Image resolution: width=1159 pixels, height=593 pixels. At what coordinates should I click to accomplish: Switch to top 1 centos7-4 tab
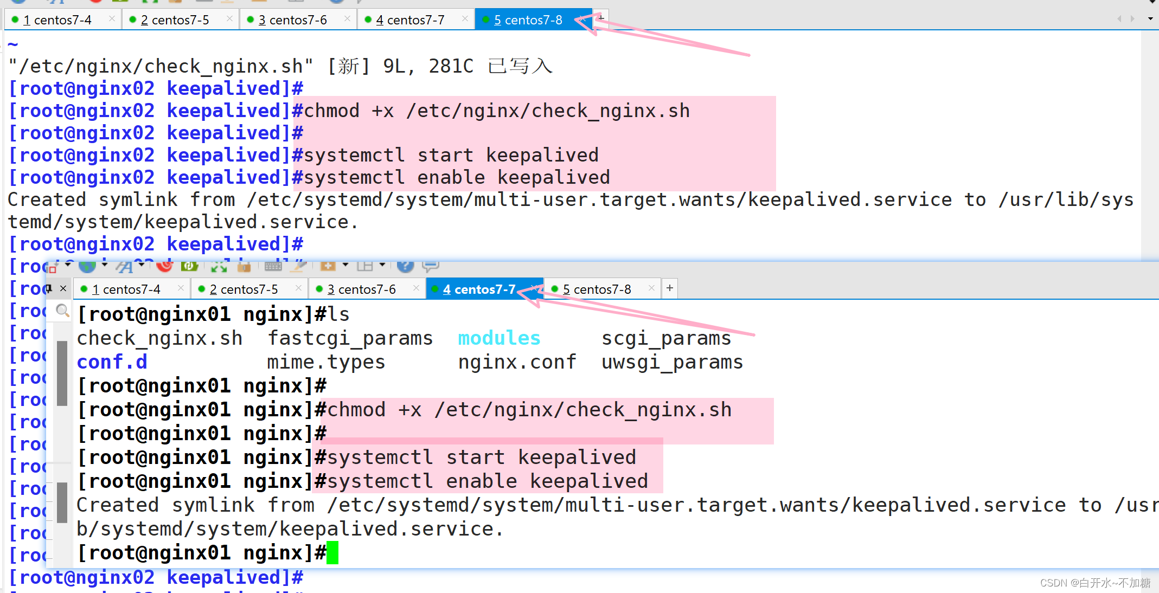[57, 20]
